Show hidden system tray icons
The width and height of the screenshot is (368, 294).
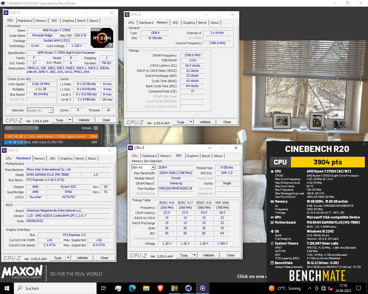click(x=309, y=288)
